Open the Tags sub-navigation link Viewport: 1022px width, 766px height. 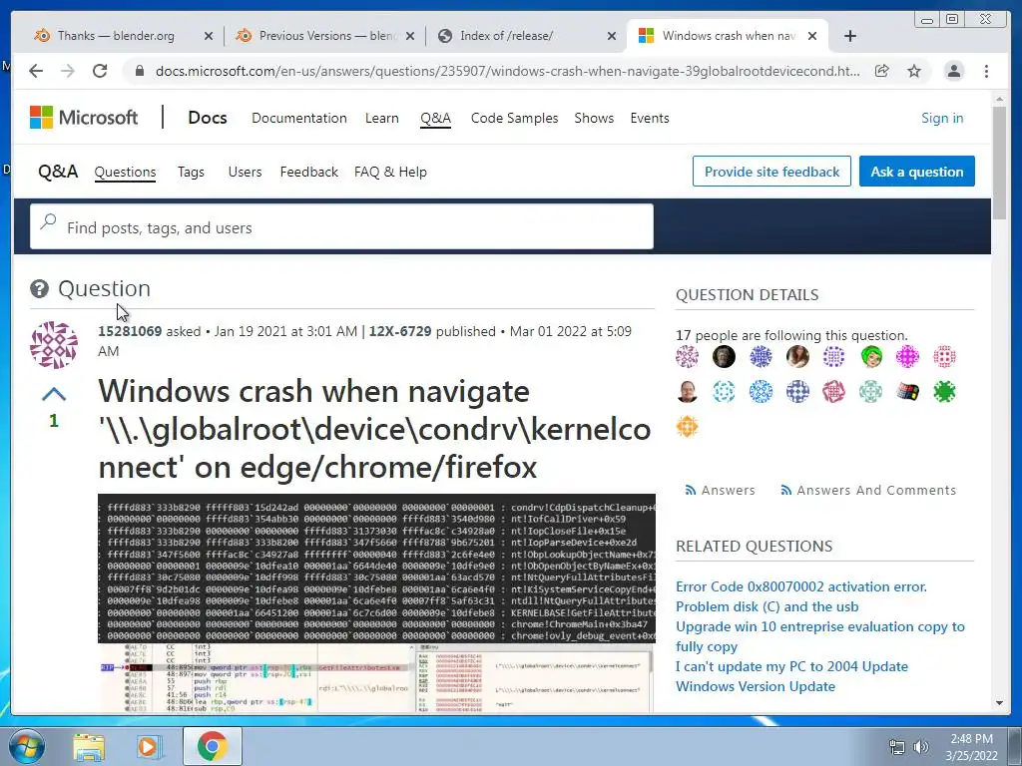click(191, 172)
